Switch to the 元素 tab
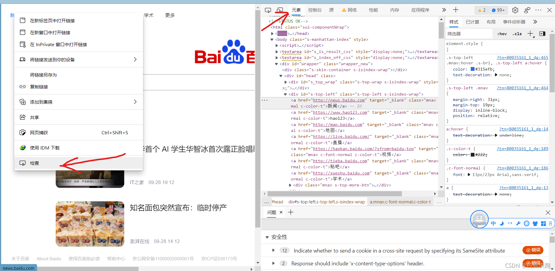555x271 pixels. click(296, 10)
